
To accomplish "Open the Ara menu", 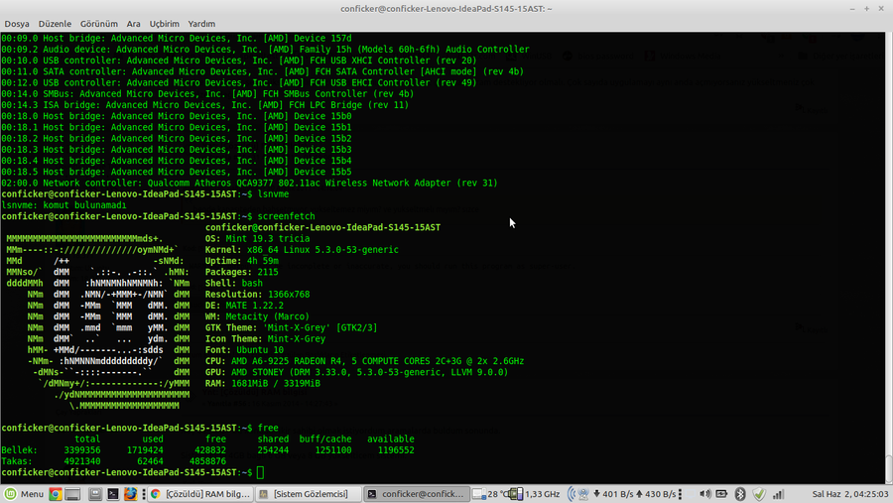I will (x=133, y=24).
